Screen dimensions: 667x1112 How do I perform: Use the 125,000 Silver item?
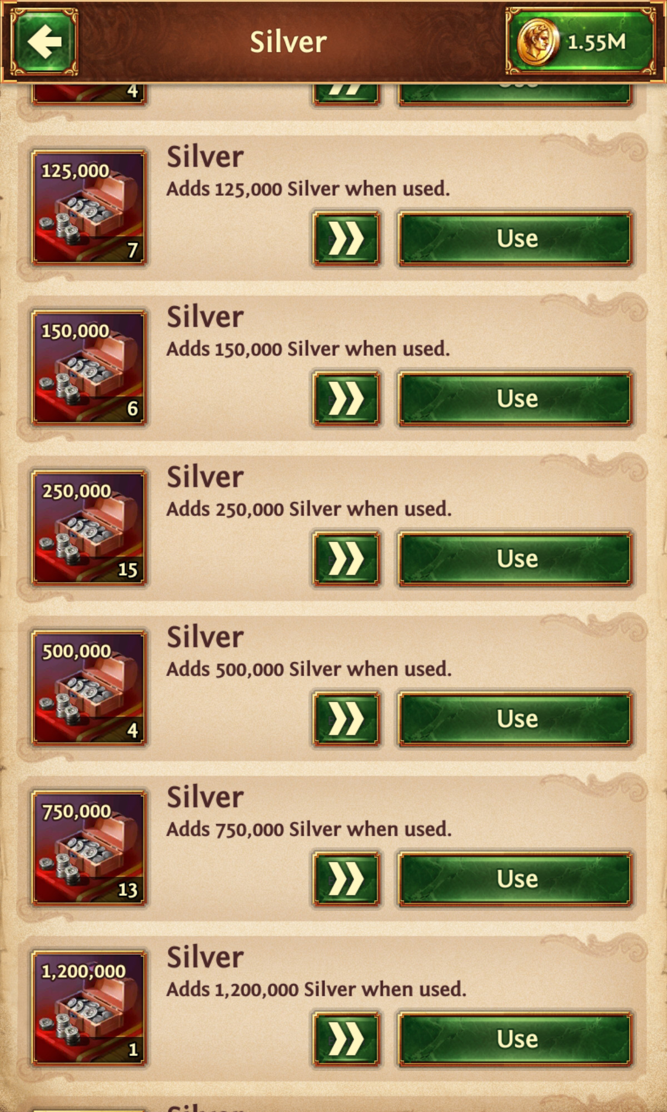pyautogui.click(x=516, y=239)
